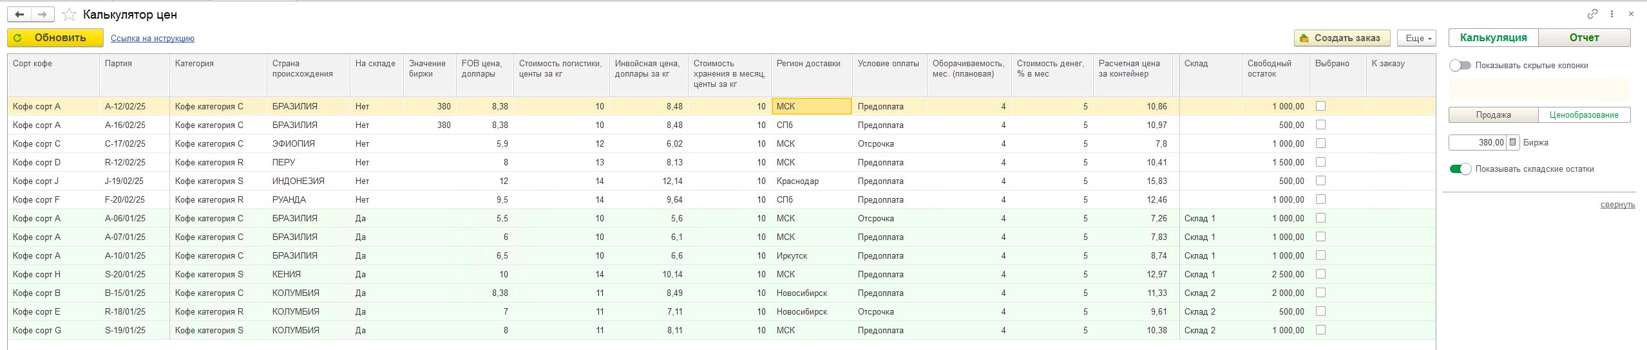The height and width of the screenshot is (350, 1647).
Task: Select the Продажа tab
Action: tap(1493, 115)
